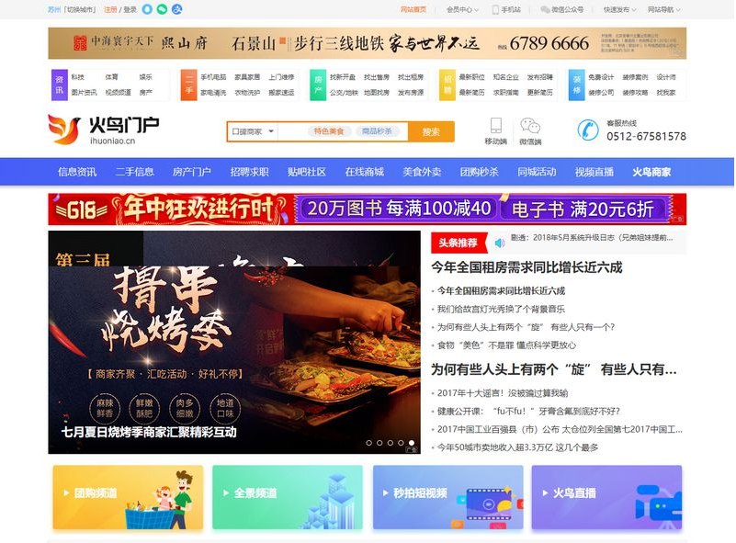Image resolution: width=736 pixels, height=543 pixels.
Task: Open the 全景频道 channel card
Action: 288,497
